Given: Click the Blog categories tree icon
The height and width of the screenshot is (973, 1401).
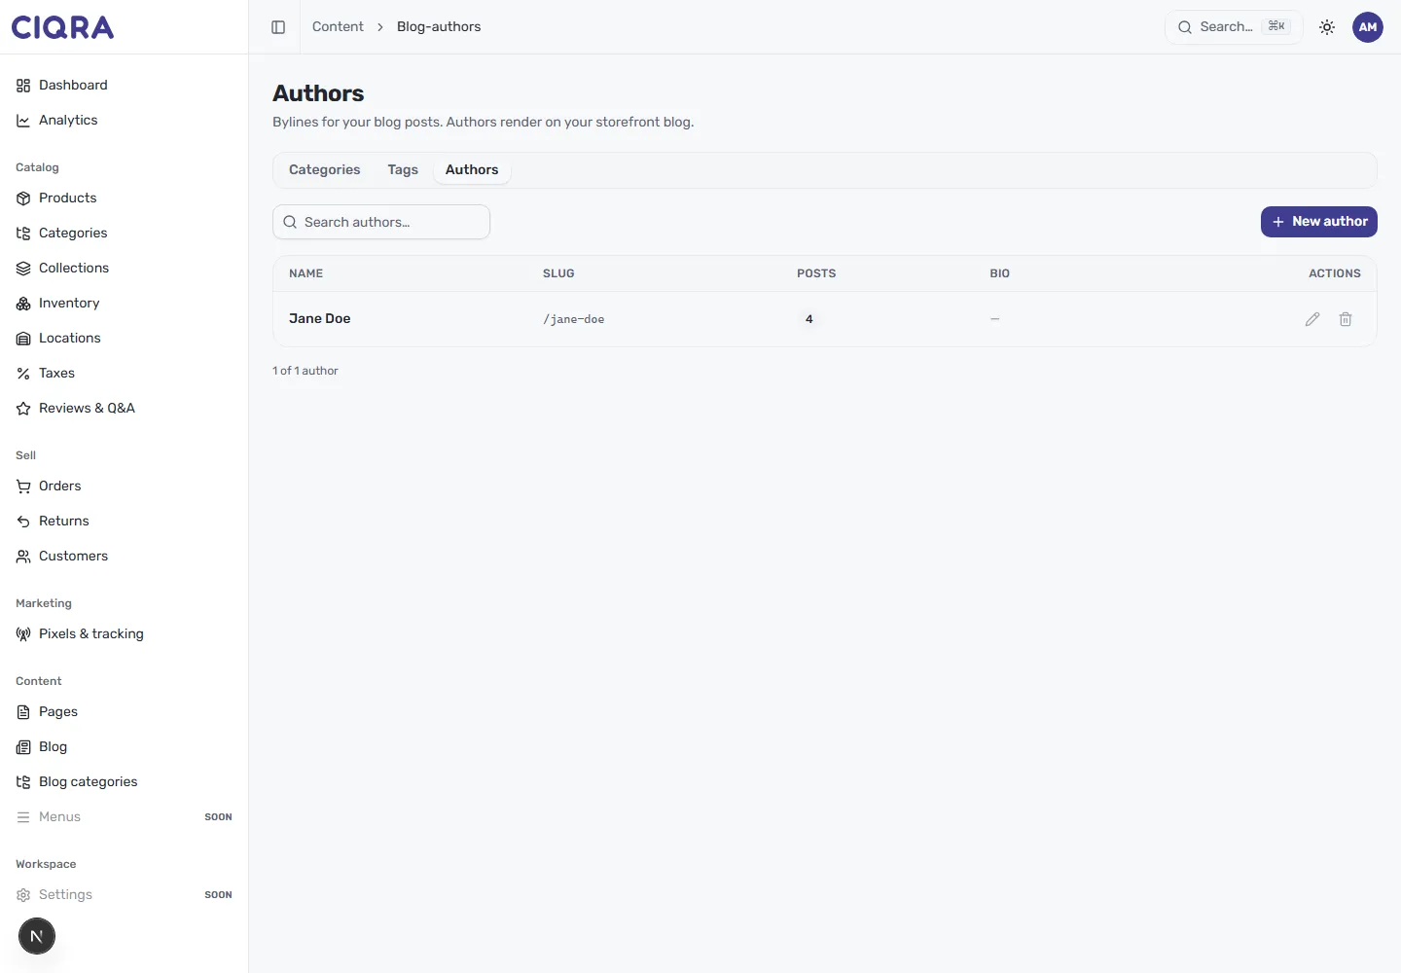Looking at the screenshot, I should 23,782.
